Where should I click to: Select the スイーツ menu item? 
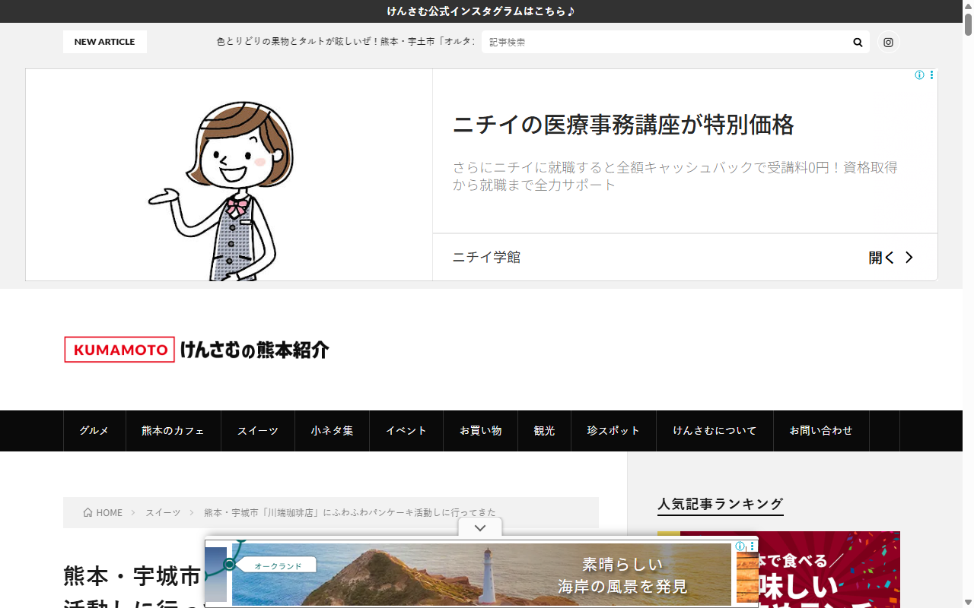coord(258,431)
